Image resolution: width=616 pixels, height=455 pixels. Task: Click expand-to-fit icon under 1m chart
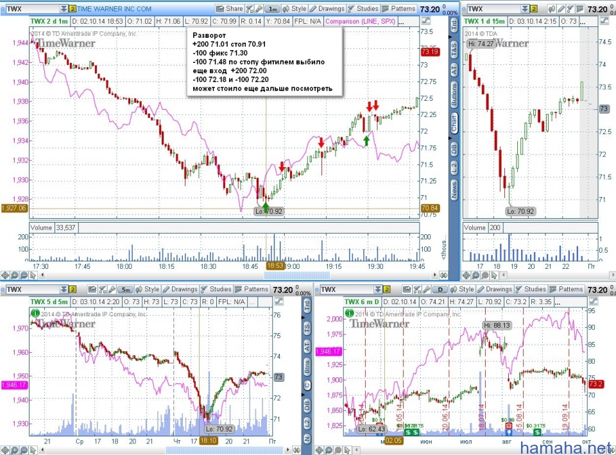[443, 275]
